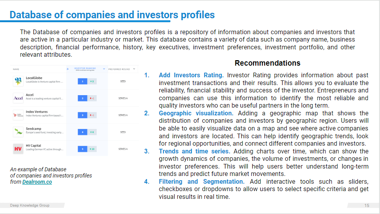The width and height of the screenshot is (380, 214).
Task: Open the Accel company name
Action: 30,95
